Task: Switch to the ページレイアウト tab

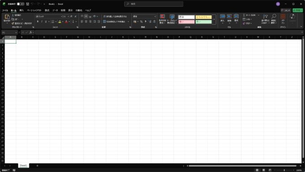Action: (x=34, y=10)
